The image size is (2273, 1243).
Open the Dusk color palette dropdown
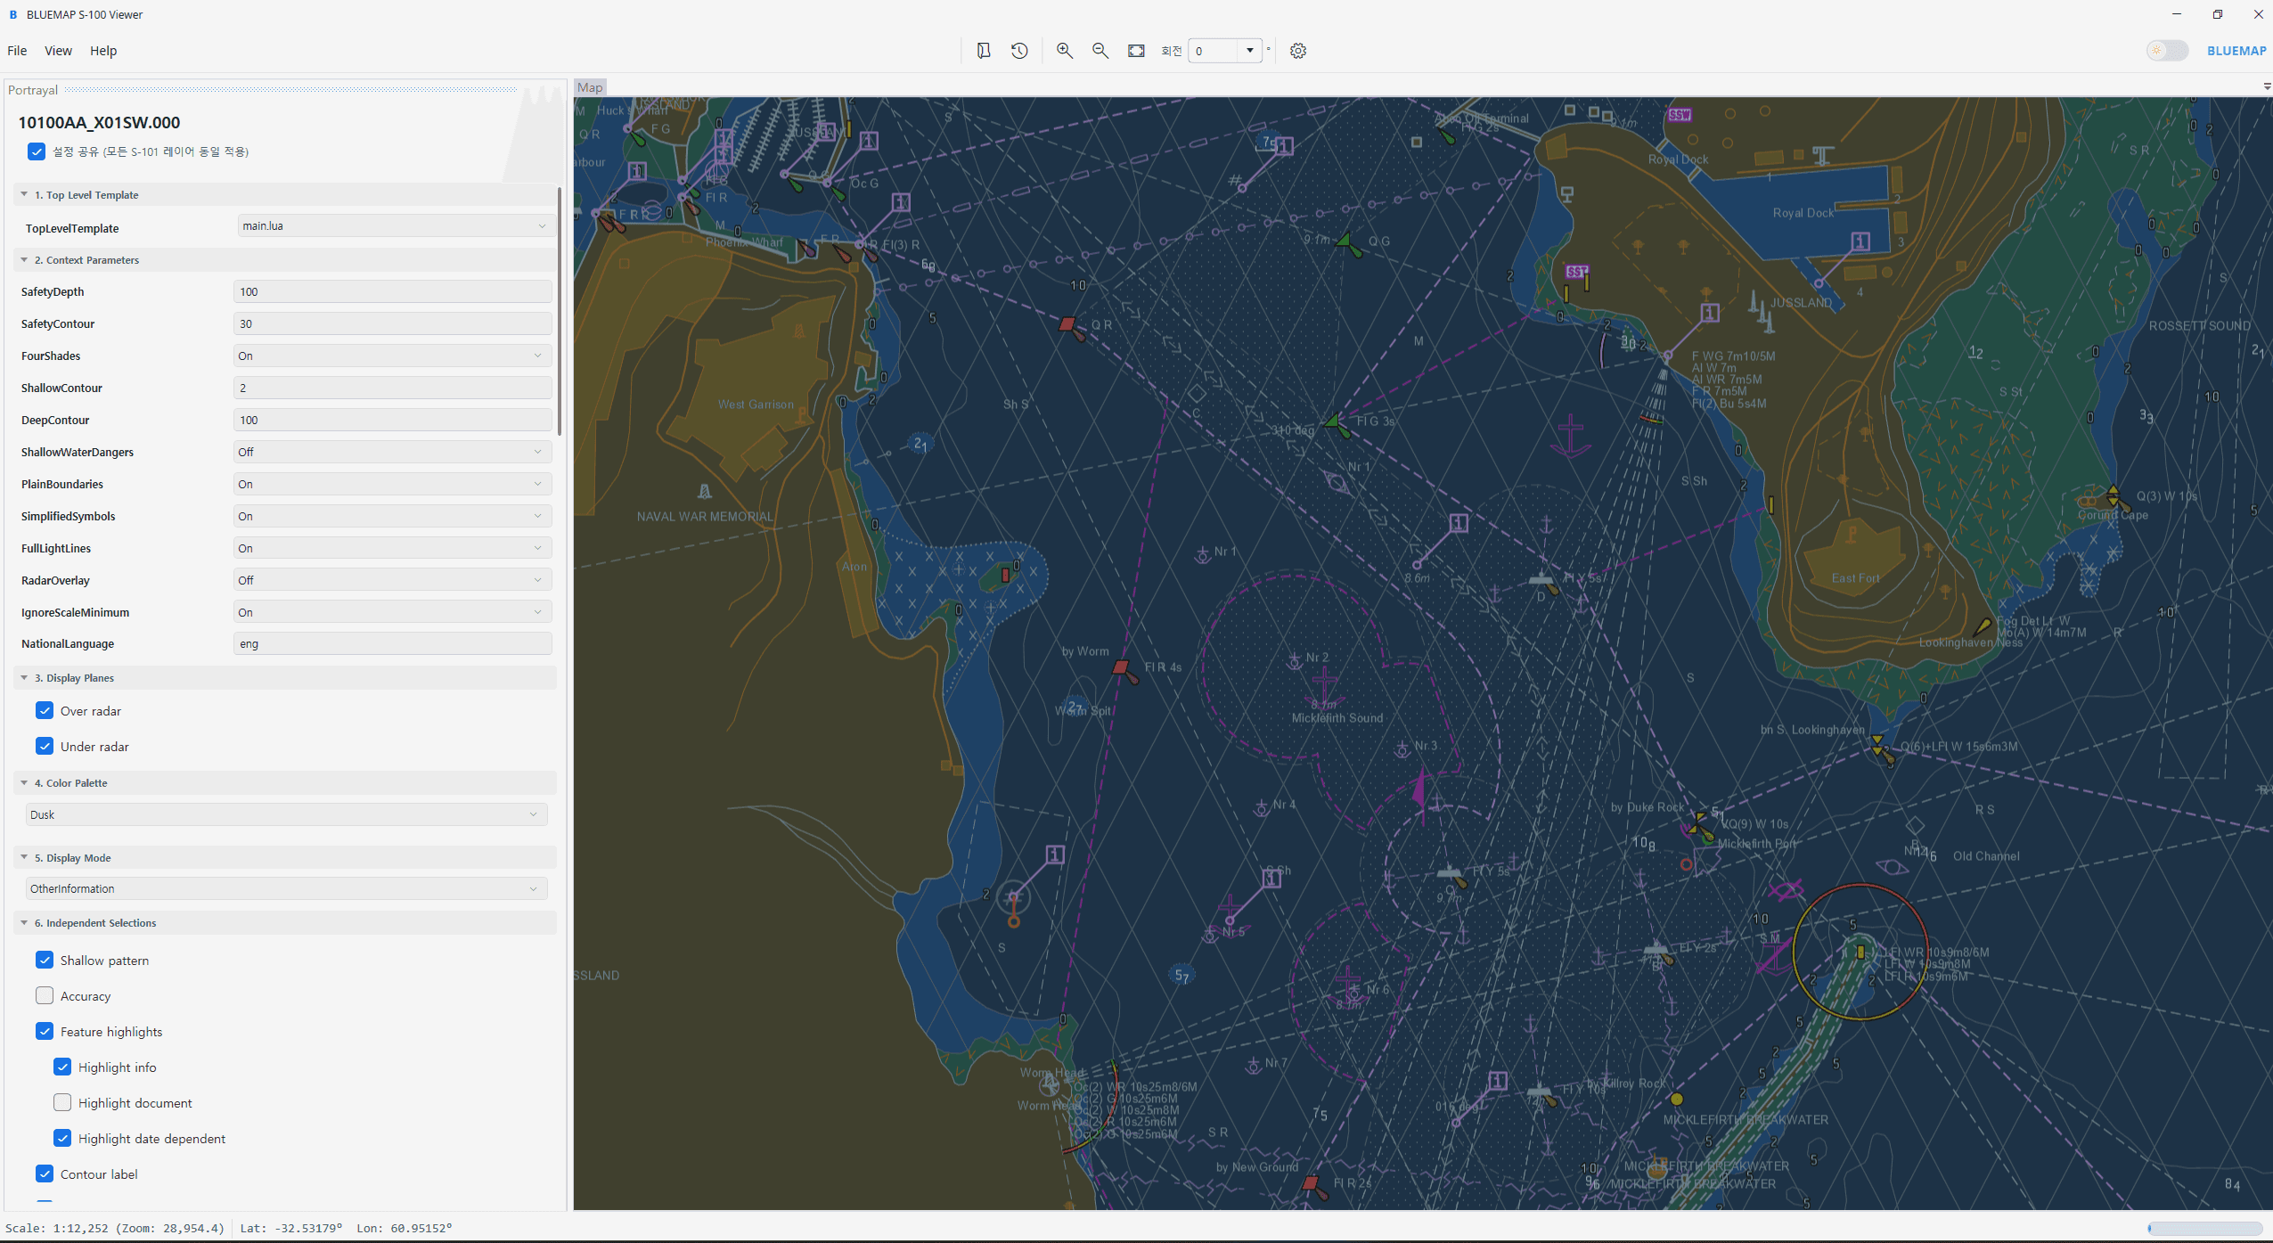tap(286, 814)
